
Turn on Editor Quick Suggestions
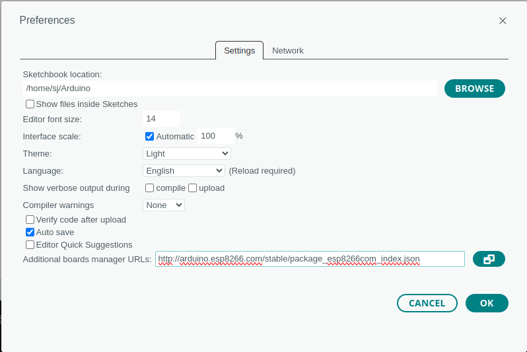click(30, 244)
